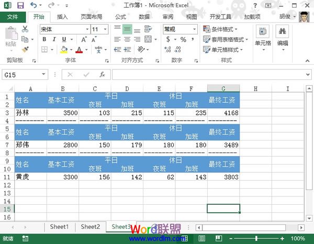The image size is (314, 244).
Task: Decrease indent
Action: click(117, 49)
